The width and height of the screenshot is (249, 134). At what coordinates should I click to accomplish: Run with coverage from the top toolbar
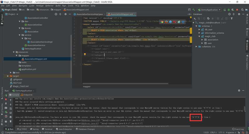tap(233, 10)
